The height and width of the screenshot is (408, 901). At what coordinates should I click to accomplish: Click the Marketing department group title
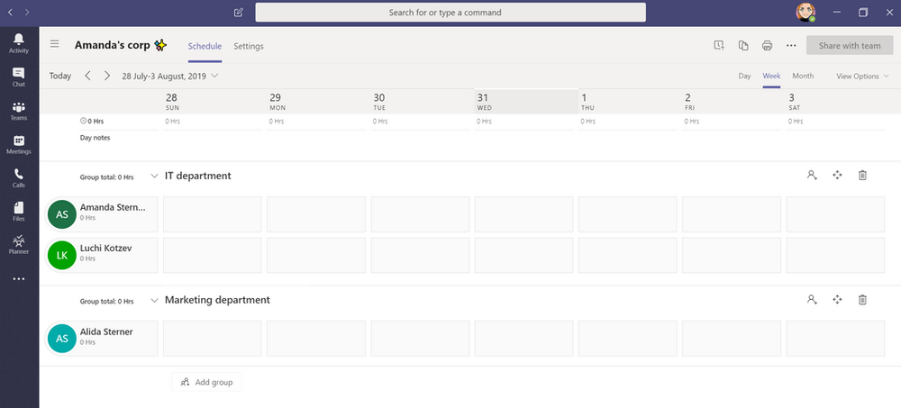pos(217,300)
